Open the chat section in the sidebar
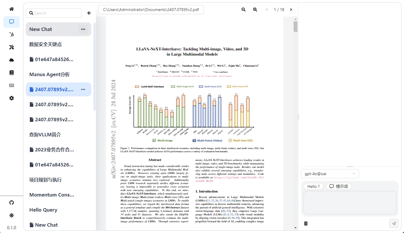 pyautogui.click(x=12, y=22)
